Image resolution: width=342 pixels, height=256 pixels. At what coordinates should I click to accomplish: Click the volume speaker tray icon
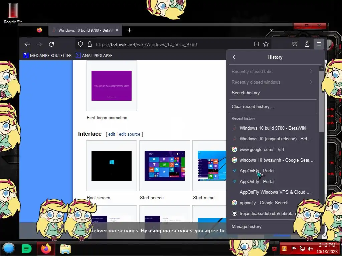(x=310, y=248)
